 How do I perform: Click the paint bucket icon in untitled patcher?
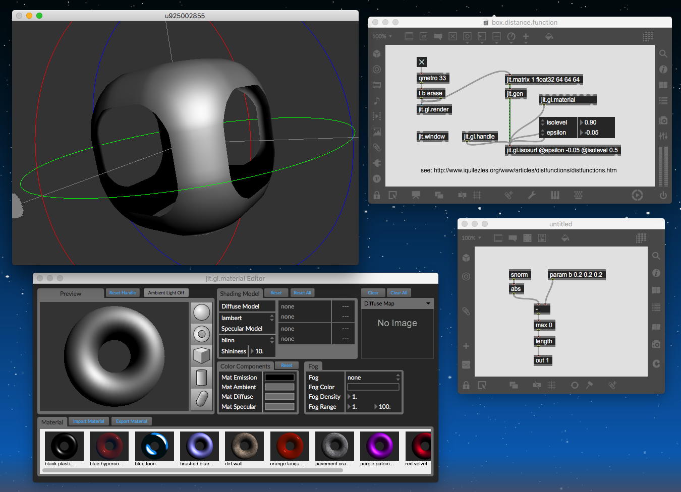click(565, 238)
